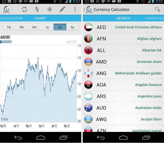
Task: Tap the Armenian dram flag icon
Action: click(x=88, y=62)
